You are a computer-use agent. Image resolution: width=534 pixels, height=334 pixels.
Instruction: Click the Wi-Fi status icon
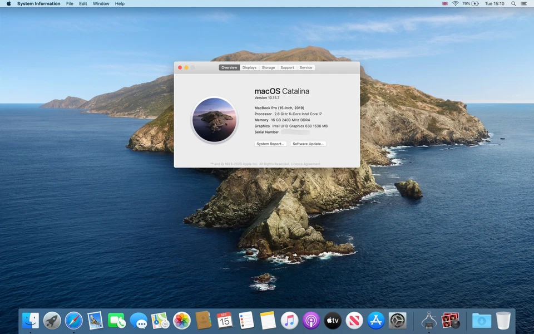tap(456, 3)
